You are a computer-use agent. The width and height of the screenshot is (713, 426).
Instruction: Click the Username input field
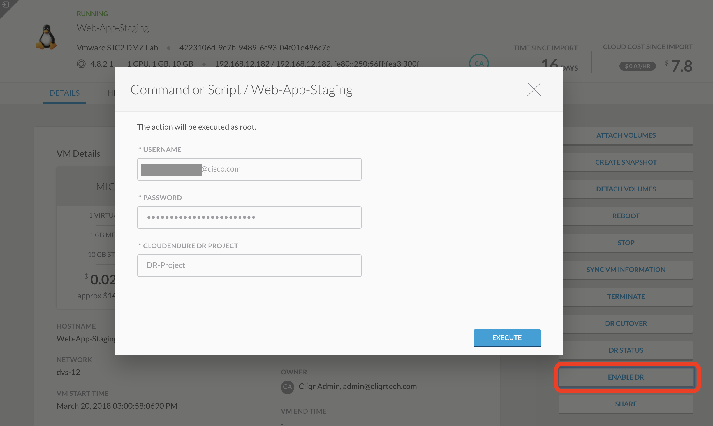(249, 169)
